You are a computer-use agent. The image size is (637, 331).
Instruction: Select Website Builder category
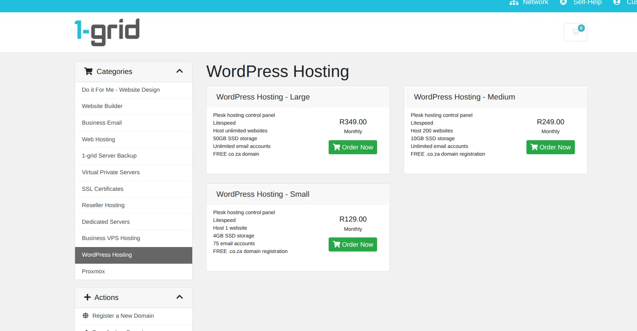[x=133, y=106]
